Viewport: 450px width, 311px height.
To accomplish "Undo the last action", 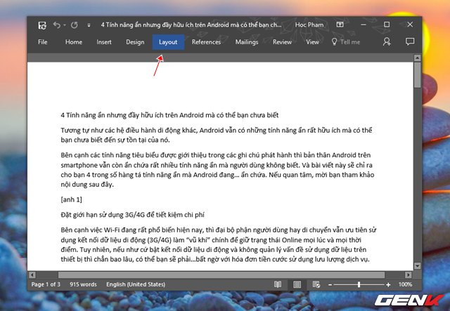I will [x=56, y=25].
